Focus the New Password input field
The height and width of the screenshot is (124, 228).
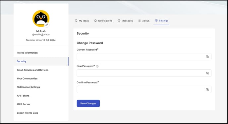[144, 73]
